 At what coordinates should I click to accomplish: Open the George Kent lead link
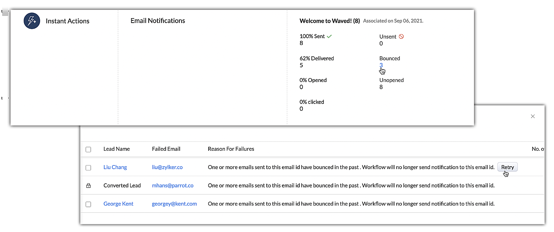tap(118, 204)
